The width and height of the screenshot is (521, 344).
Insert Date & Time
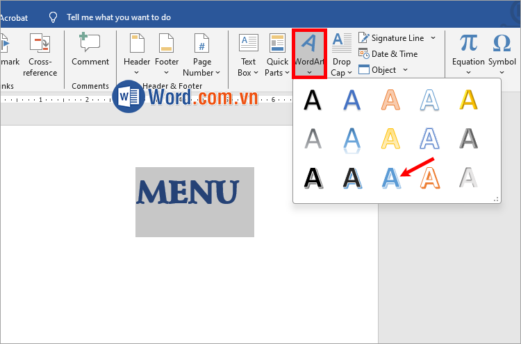click(x=388, y=53)
